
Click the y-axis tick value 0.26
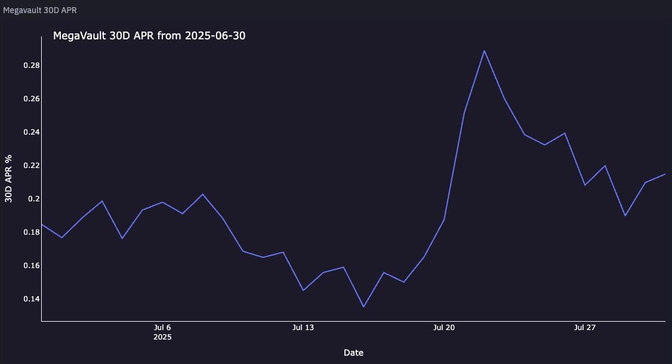tap(31, 99)
